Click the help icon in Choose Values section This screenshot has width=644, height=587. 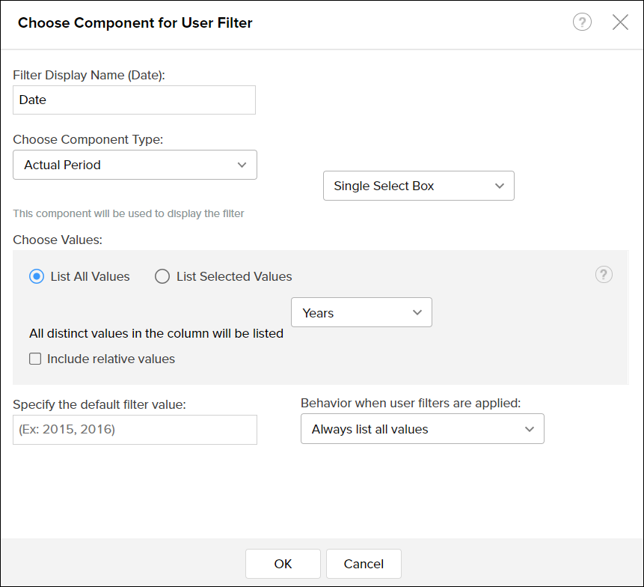604,275
